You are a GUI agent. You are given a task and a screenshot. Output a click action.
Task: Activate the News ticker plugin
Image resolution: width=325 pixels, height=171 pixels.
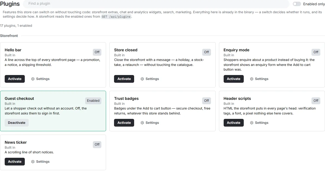tap(15, 162)
